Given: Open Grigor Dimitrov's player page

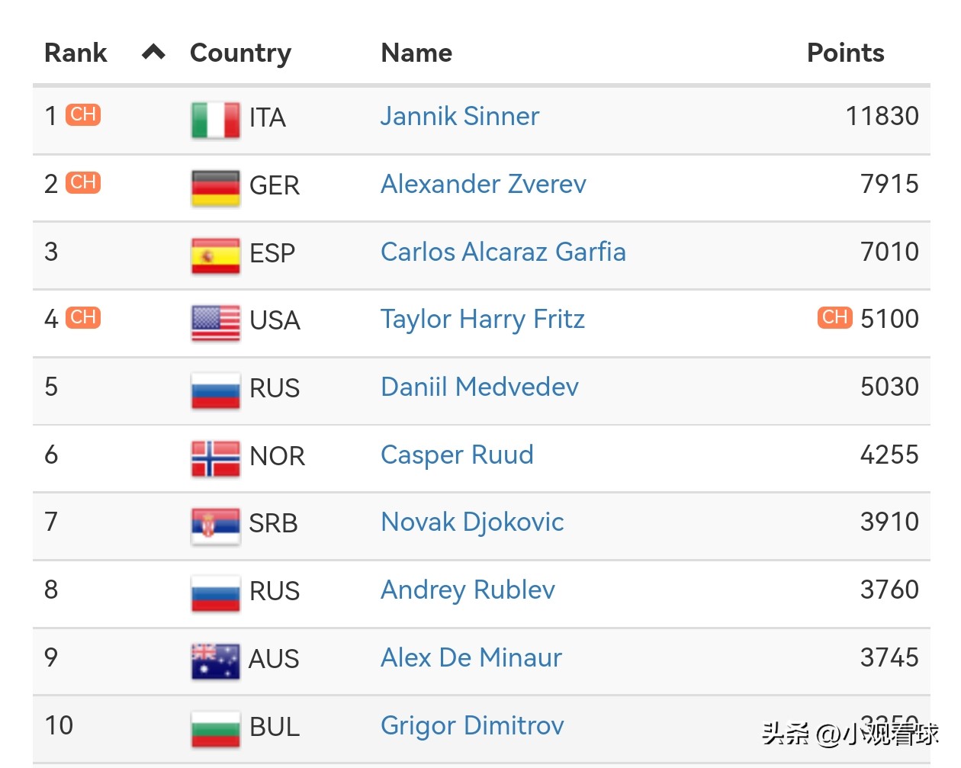Looking at the screenshot, I should (x=472, y=725).
